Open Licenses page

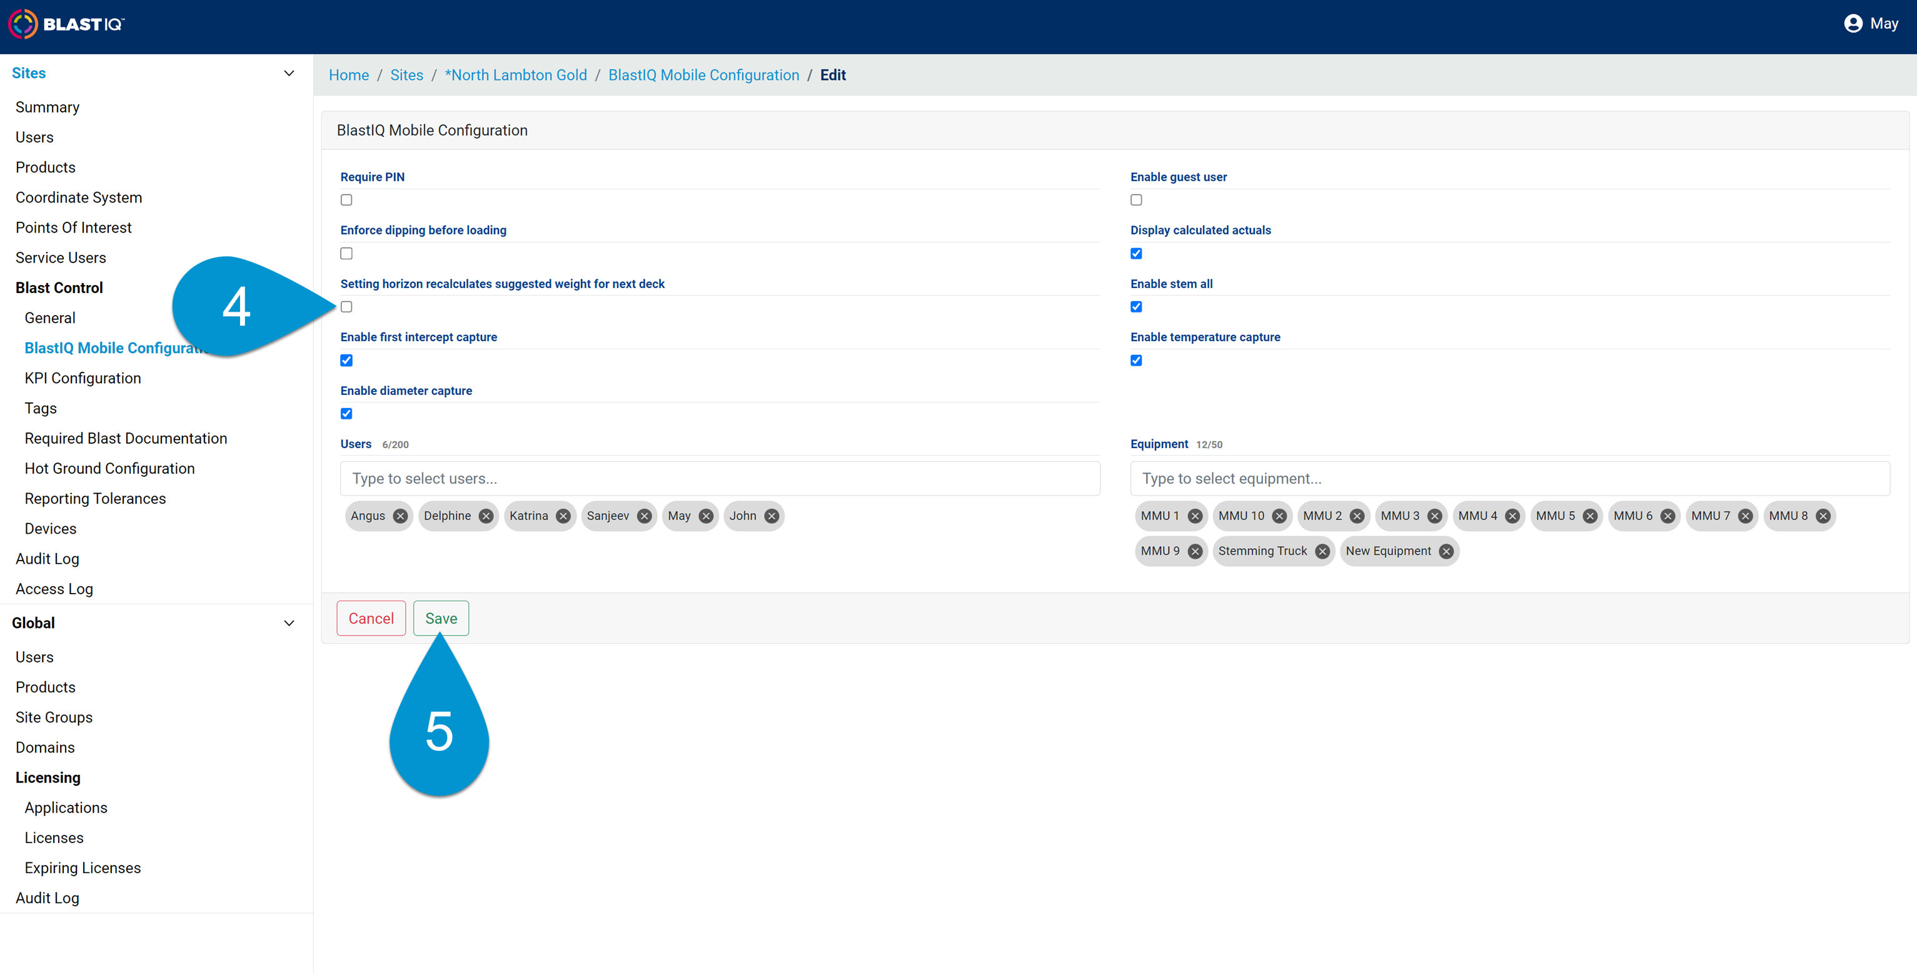click(54, 837)
